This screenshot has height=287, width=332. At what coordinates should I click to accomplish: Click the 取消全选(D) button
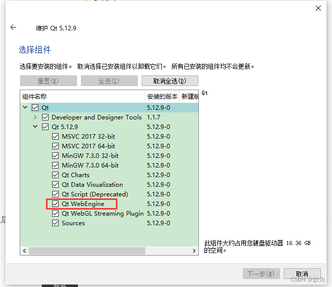[170, 81]
